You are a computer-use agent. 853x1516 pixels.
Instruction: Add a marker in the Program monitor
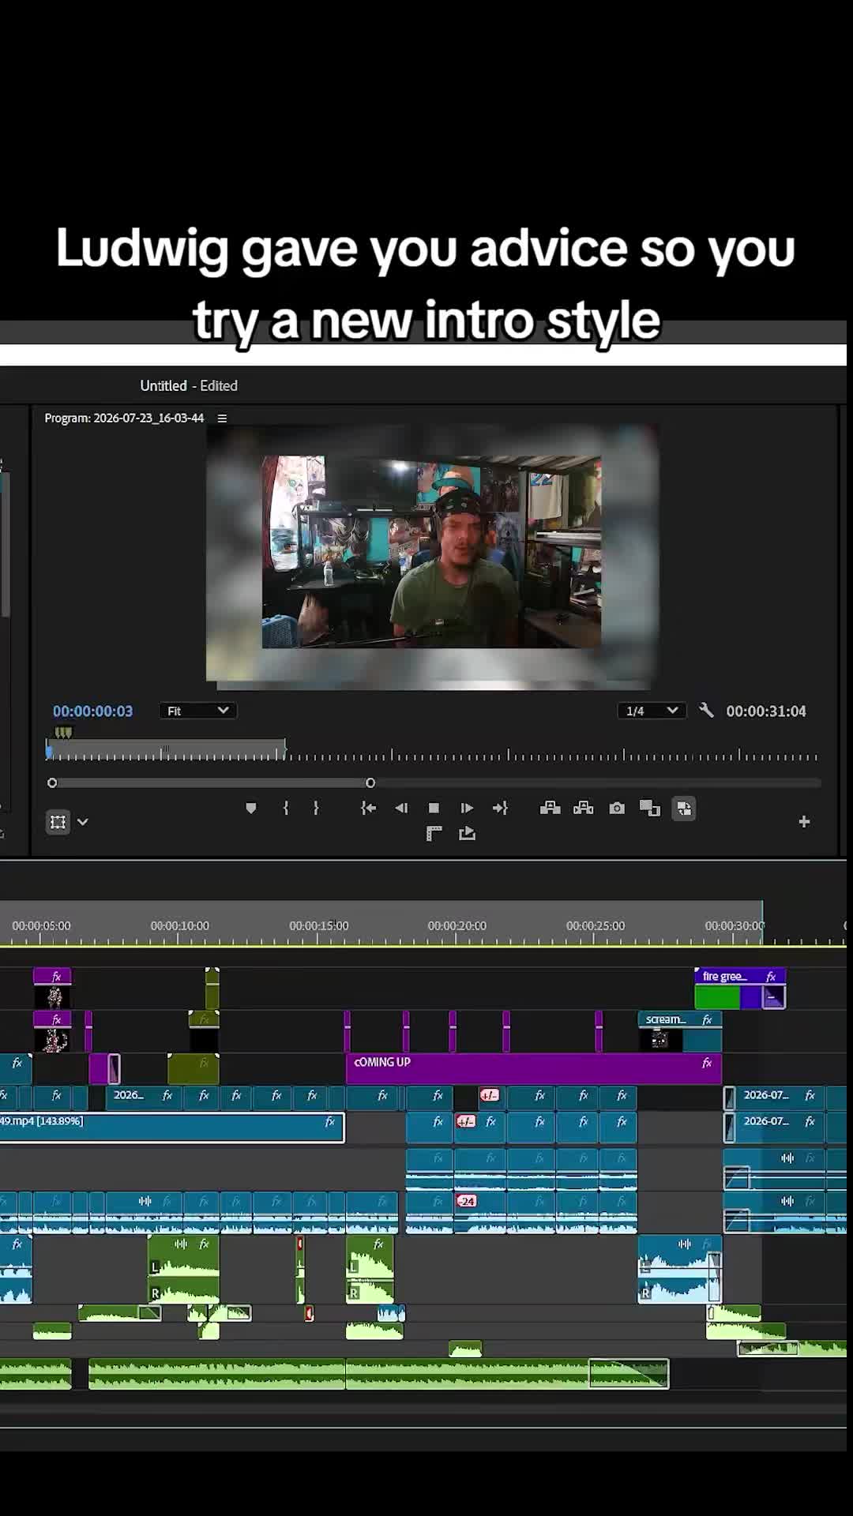[251, 808]
